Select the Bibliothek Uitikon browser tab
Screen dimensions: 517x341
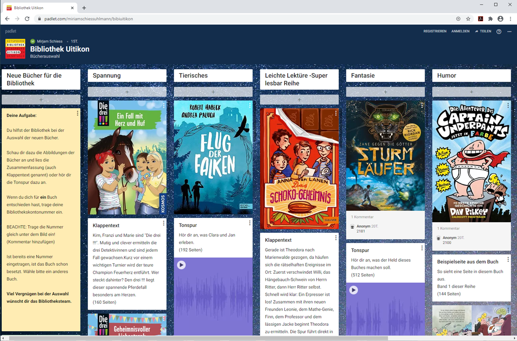(x=38, y=8)
